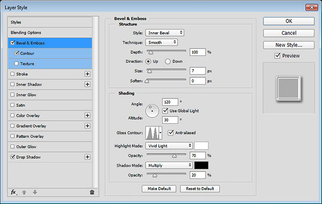
Task: Click the Soften slider handle
Action: click(x=147, y=81)
